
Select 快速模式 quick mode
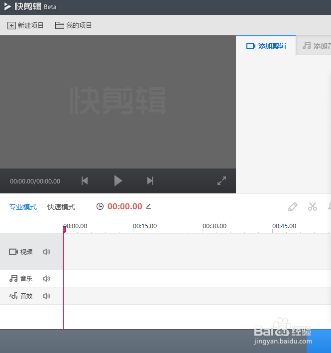pos(61,207)
